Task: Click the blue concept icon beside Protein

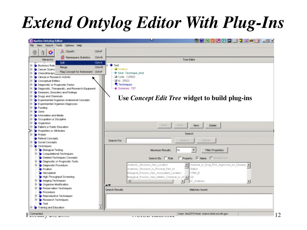Action: click(35, 134)
